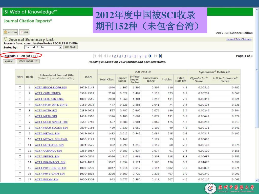Tick the ACTA PHARMACOL SIN checkbox
The width and height of the screenshot is (259, 194).
tap(20, 162)
